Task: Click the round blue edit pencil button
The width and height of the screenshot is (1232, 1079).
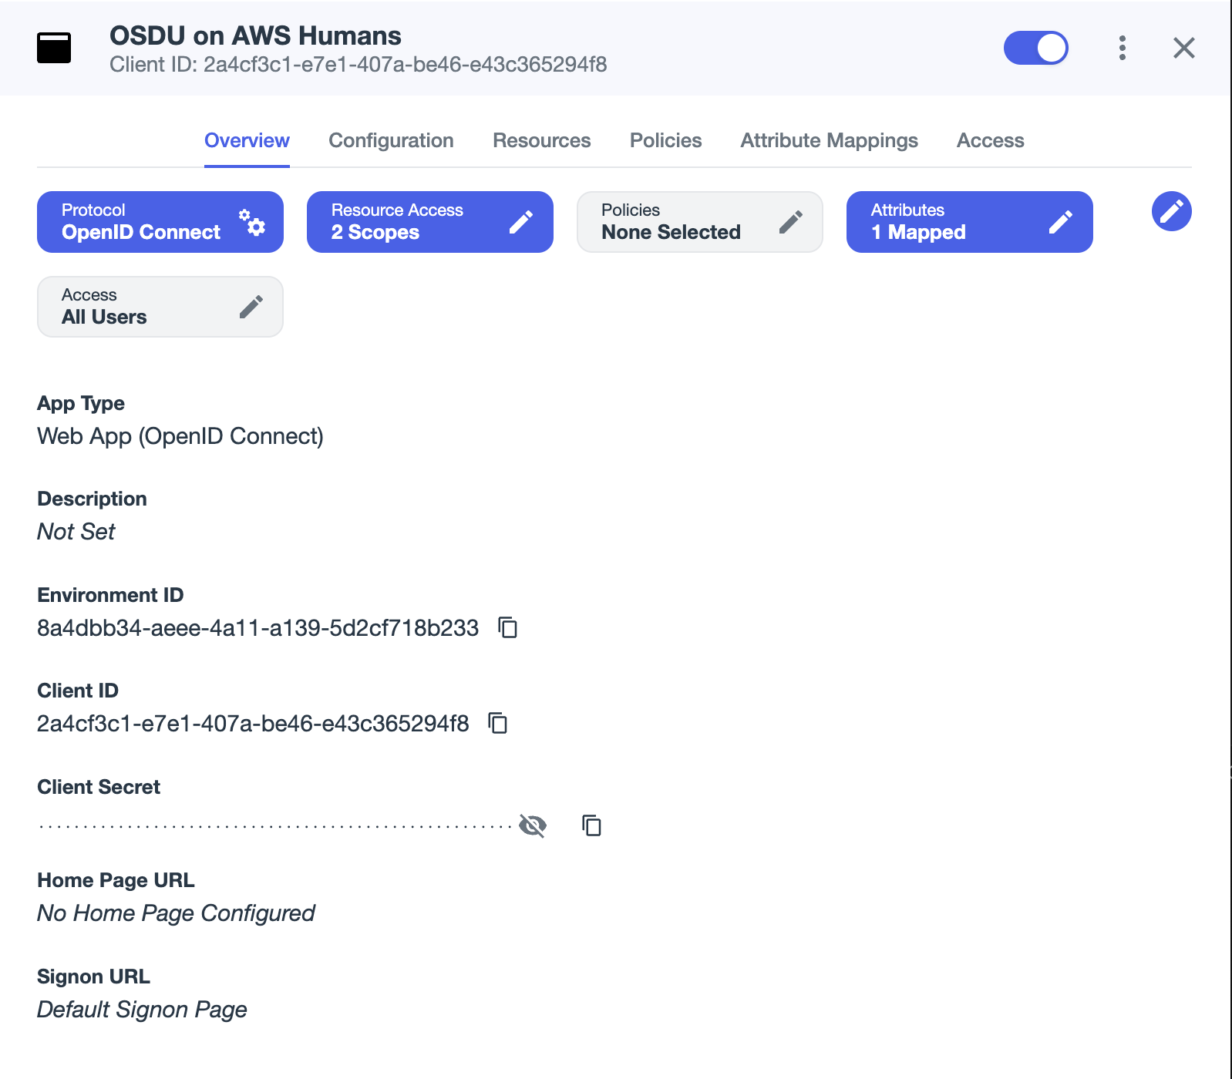Action: [x=1172, y=211]
